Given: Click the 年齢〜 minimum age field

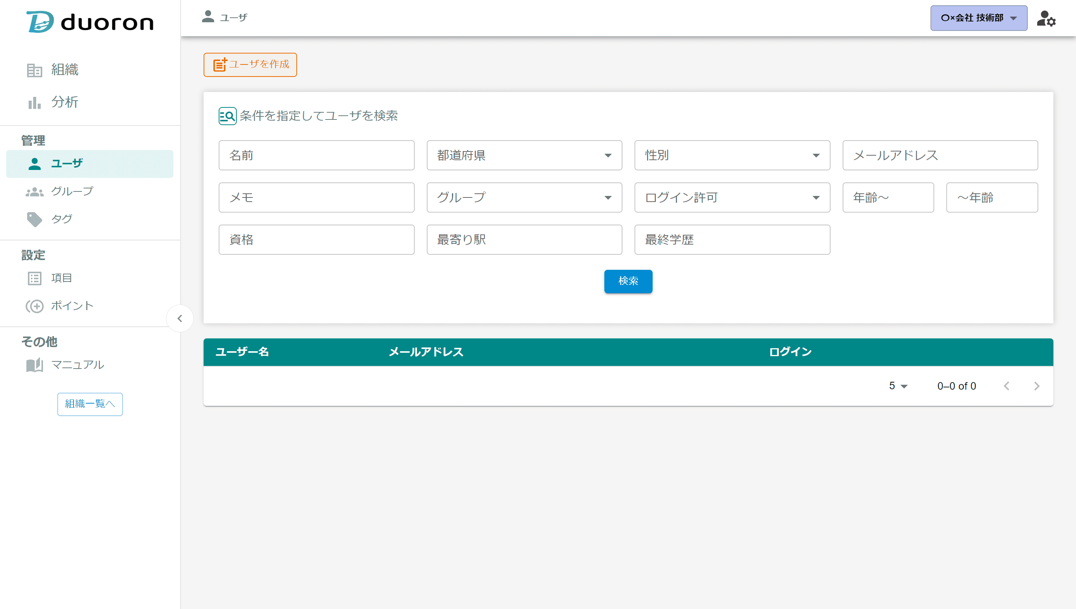Looking at the screenshot, I should (x=888, y=197).
